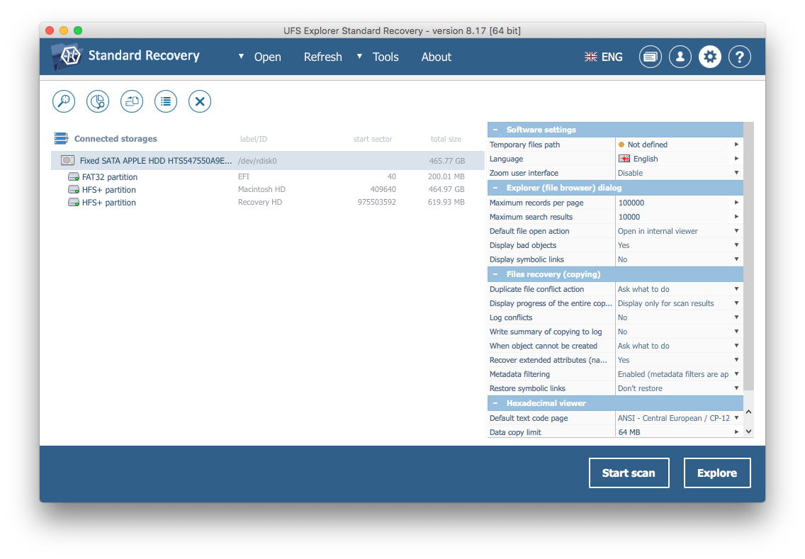The image size is (805, 559).
Task: Select the Macintosh HD HFS+ partition
Action: (109, 190)
